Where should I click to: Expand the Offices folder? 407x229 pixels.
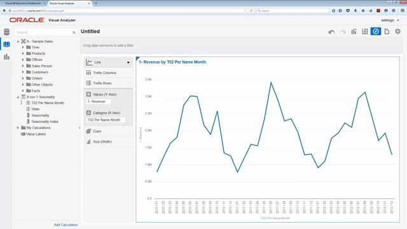point(23,59)
